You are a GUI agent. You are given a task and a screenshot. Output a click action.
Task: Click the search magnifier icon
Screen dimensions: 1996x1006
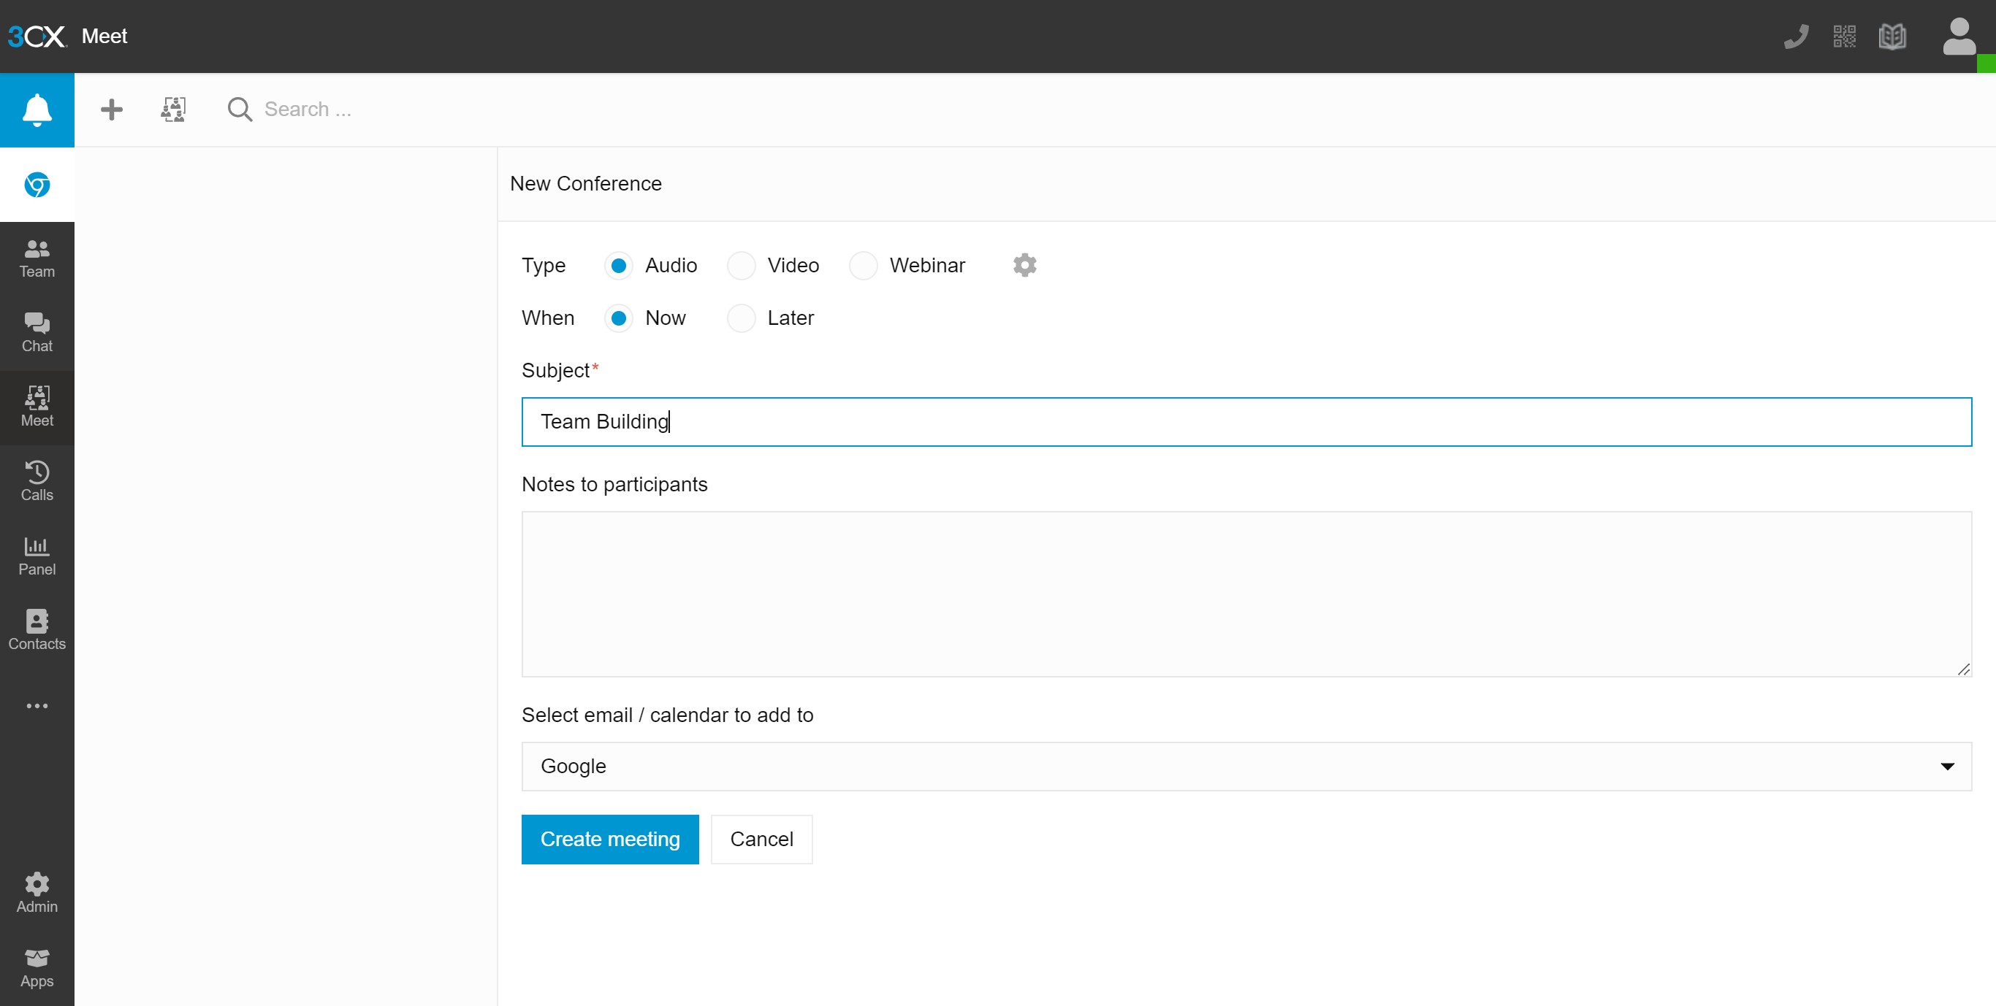point(240,110)
